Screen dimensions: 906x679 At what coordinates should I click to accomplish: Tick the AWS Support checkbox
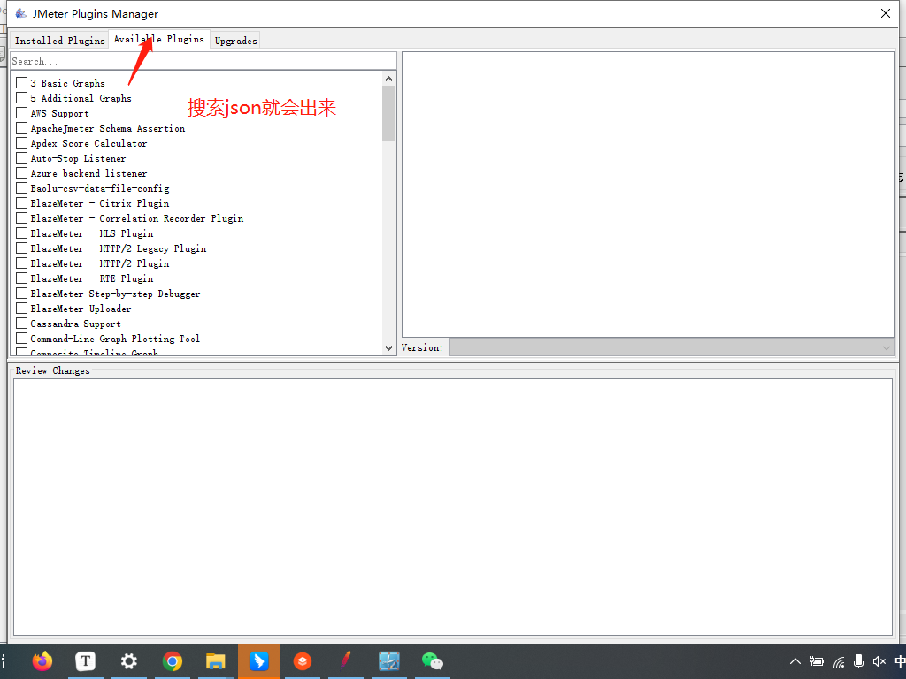[x=22, y=112]
